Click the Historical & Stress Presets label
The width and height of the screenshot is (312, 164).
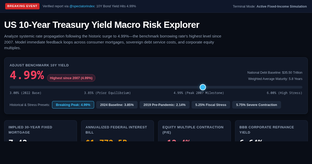coord(30,105)
